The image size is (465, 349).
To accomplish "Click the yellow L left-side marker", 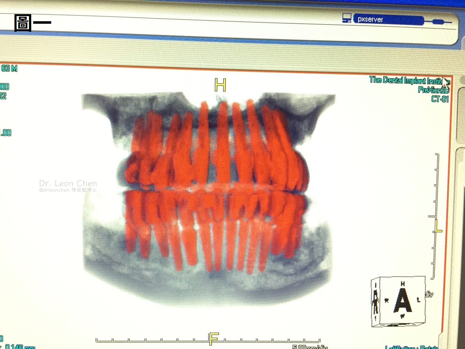I will (x=438, y=226).
